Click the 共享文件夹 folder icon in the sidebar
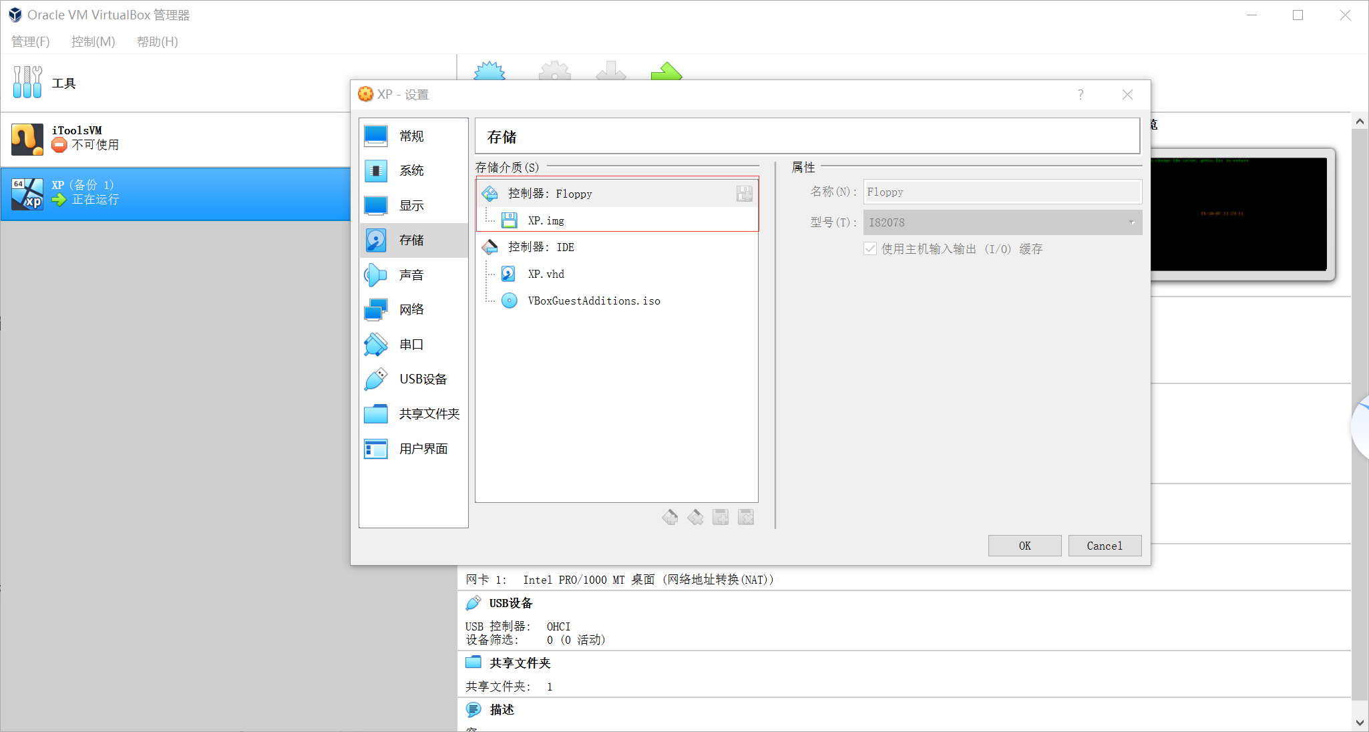 tap(376, 414)
